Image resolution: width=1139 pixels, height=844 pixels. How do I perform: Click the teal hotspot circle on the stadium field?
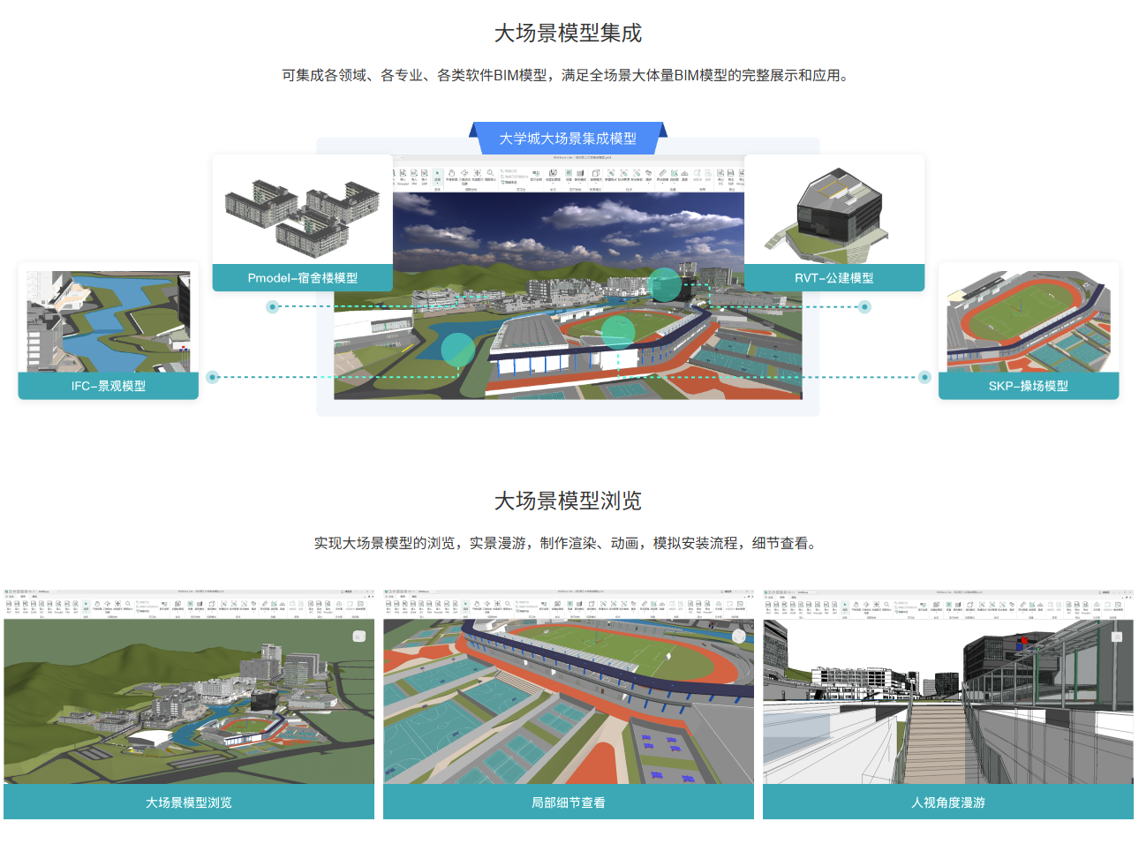(x=618, y=332)
